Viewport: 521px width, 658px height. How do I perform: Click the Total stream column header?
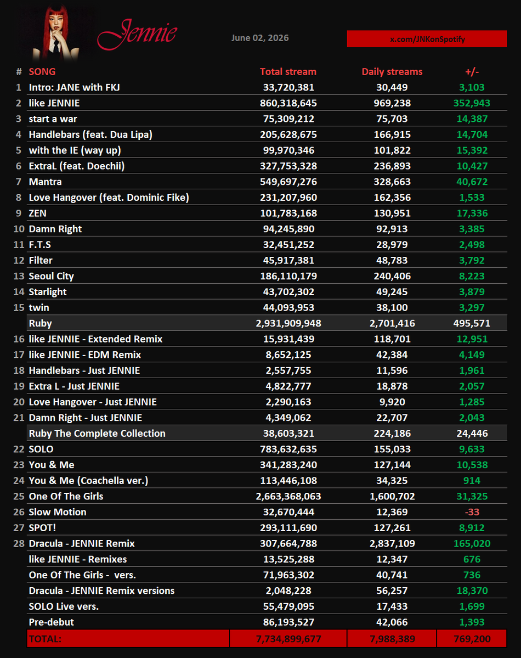pos(288,72)
